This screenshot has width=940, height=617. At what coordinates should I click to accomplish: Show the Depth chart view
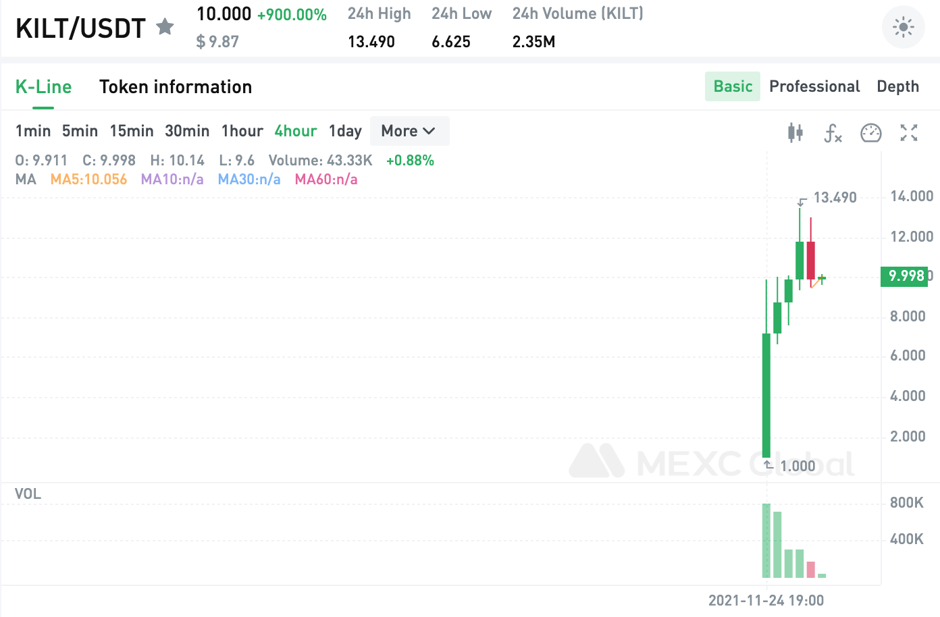[897, 86]
